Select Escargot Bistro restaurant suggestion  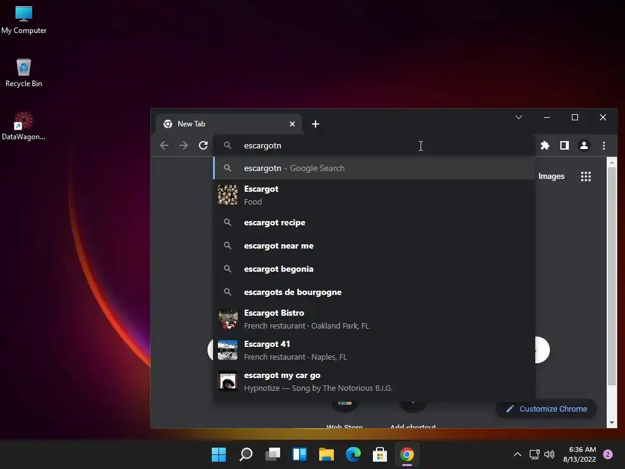(375, 319)
